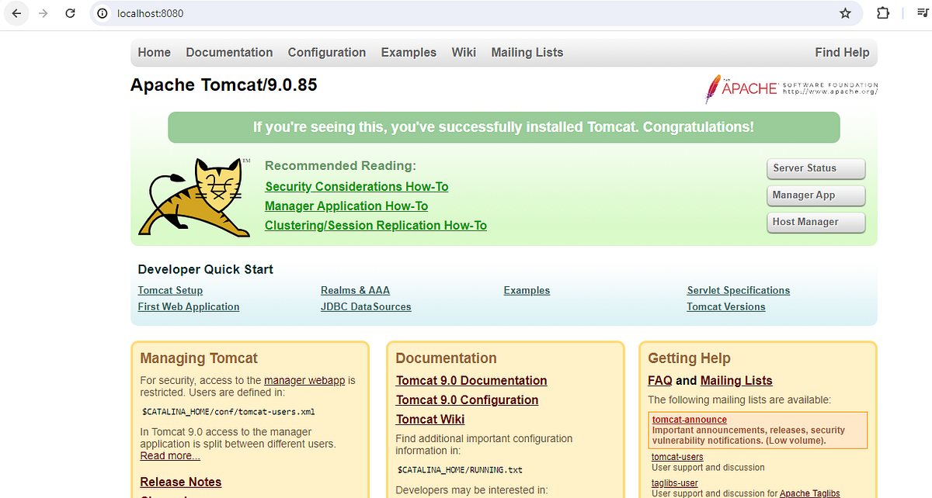The height and width of the screenshot is (498, 932).
Task: Click the Apache Software Foundation feather logo
Action: (790, 88)
